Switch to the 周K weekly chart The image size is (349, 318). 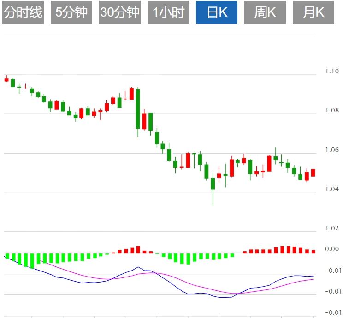[x=265, y=12]
